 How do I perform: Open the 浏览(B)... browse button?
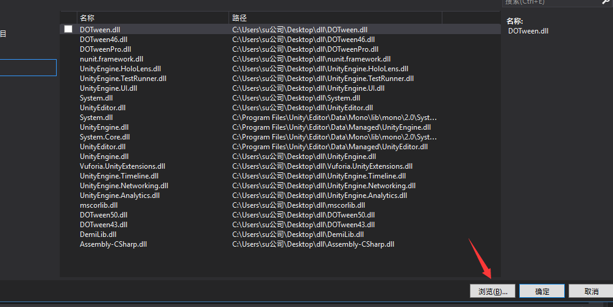coord(492,291)
